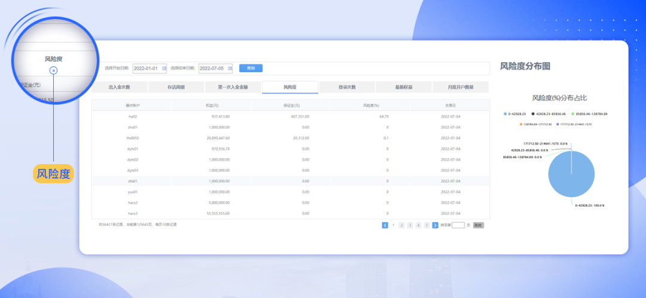Focus the jump-to-page number field

pyautogui.click(x=458, y=225)
